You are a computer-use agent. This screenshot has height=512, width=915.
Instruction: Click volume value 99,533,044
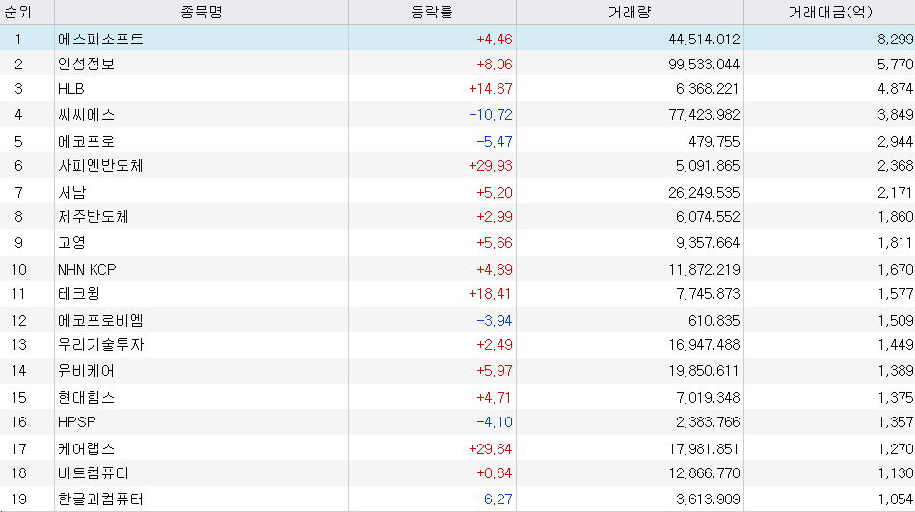[704, 64]
